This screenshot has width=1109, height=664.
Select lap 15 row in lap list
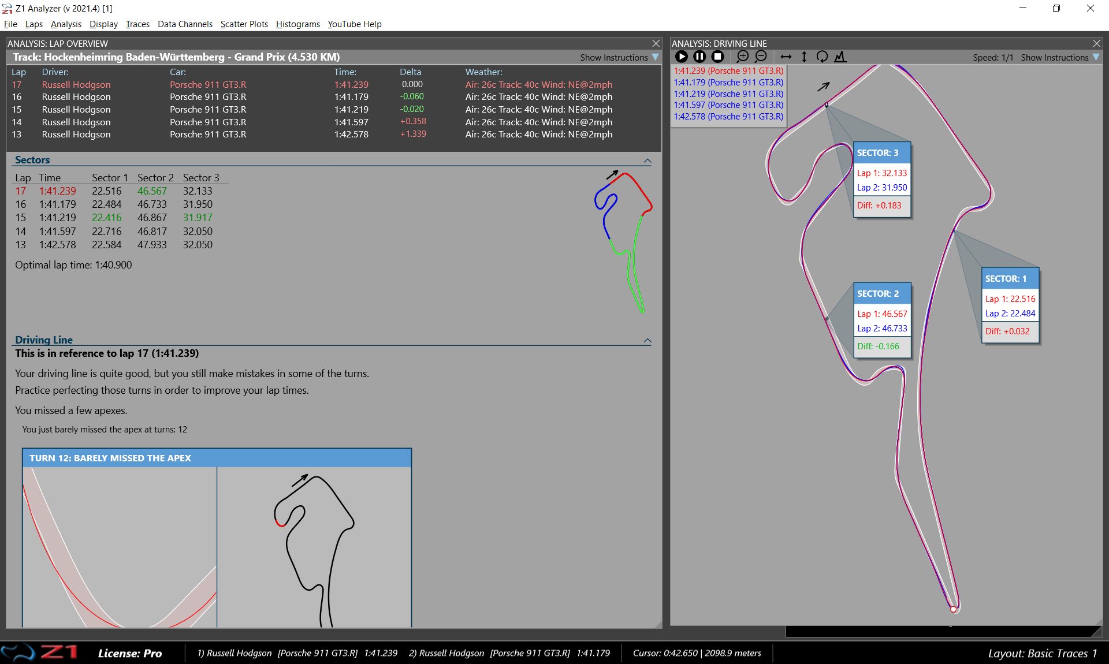333,110
